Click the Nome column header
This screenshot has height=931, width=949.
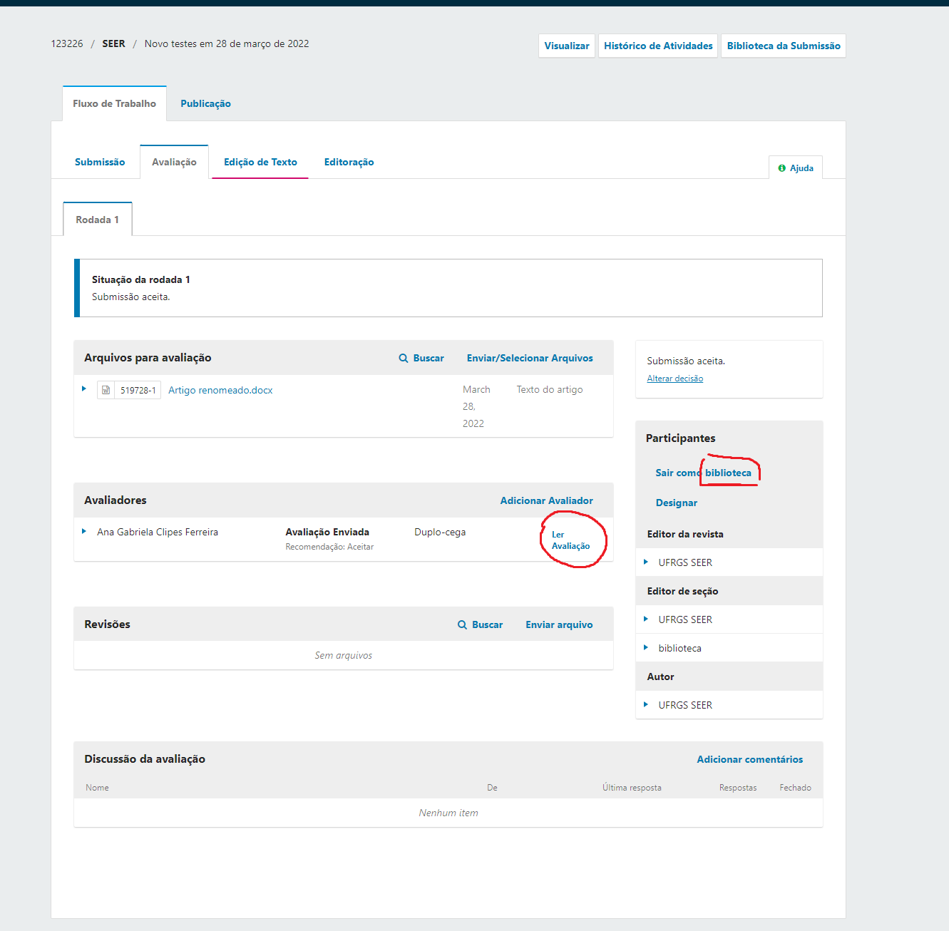tap(97, 788)
